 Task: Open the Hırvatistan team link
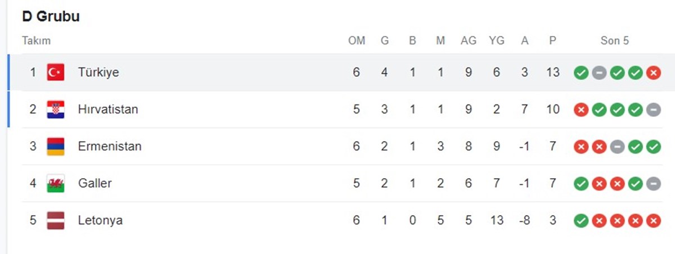[108, 109]
